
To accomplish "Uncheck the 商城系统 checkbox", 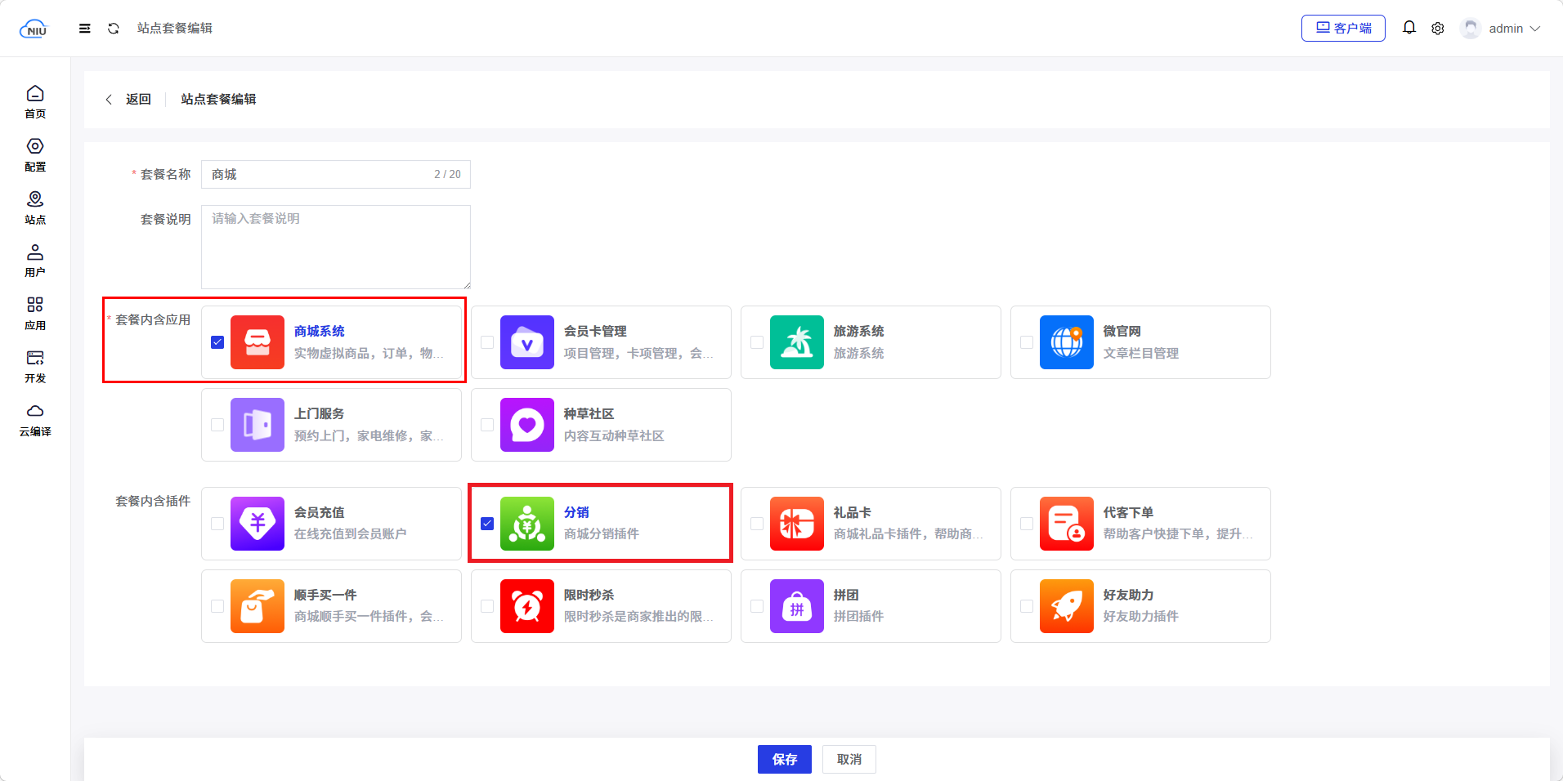I will tap(217, 342).
